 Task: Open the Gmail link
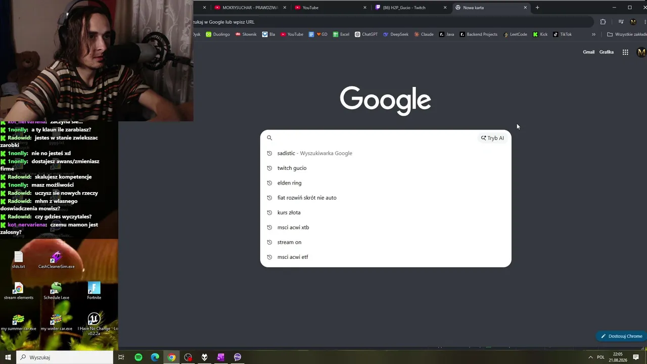[589, 52]
